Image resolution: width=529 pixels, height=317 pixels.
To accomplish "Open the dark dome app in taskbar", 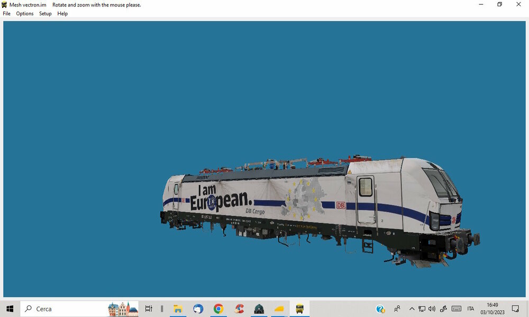I will (x=259, y=309).
